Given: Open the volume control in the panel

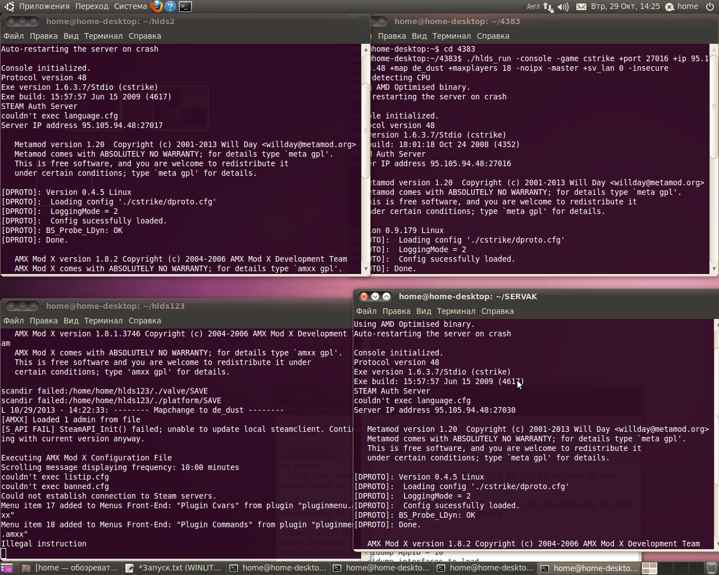Looking at the screenshot, I should tap(563, 7).
